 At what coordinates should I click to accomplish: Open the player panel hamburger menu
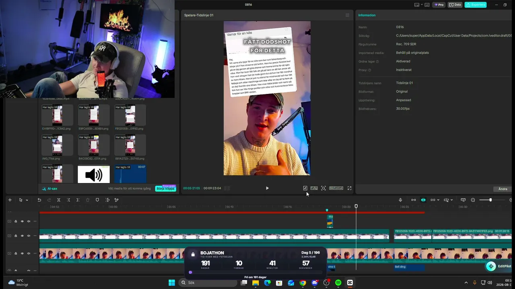347,15
